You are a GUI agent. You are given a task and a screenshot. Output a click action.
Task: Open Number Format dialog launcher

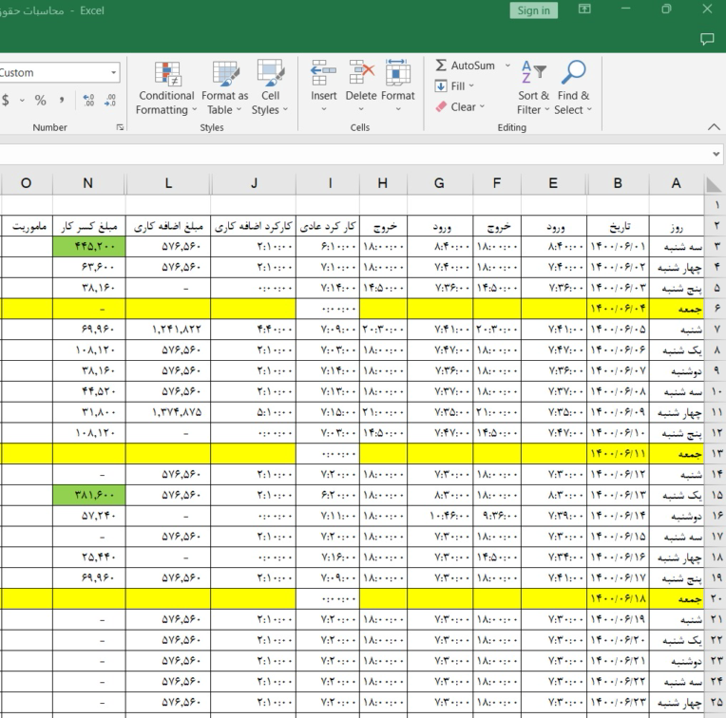pos(120,127)
